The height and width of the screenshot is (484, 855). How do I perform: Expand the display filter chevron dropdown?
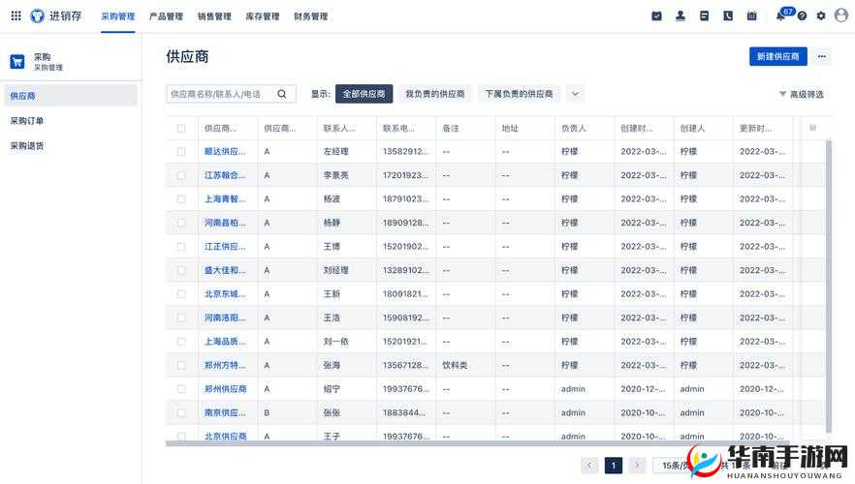(575, 94)
